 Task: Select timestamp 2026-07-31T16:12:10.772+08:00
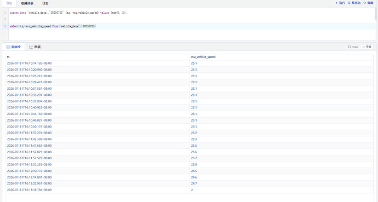point(29,171)
